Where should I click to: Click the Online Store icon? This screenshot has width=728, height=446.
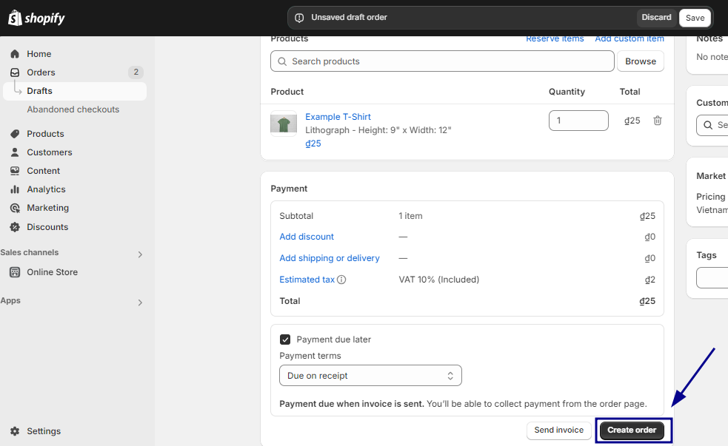click(15, 272)
